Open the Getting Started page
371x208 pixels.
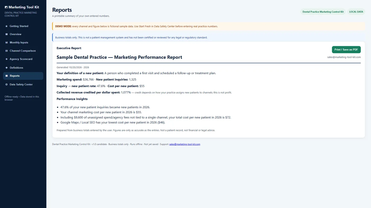tap(23, 26)
